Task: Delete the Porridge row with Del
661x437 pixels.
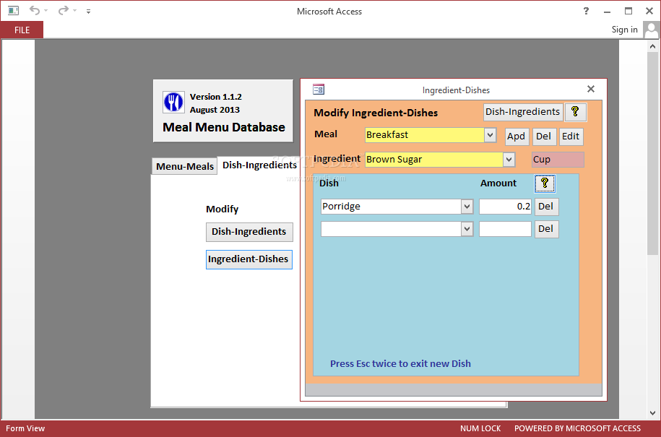Action: (x=546, y=207)
